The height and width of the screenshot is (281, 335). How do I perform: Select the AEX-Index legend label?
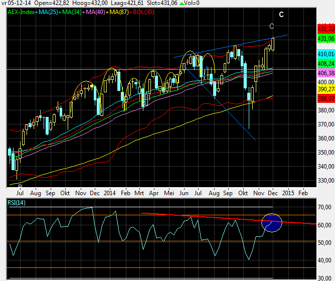coord(20,11)
